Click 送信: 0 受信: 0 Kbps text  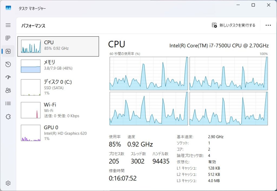[x=62, y=116]
